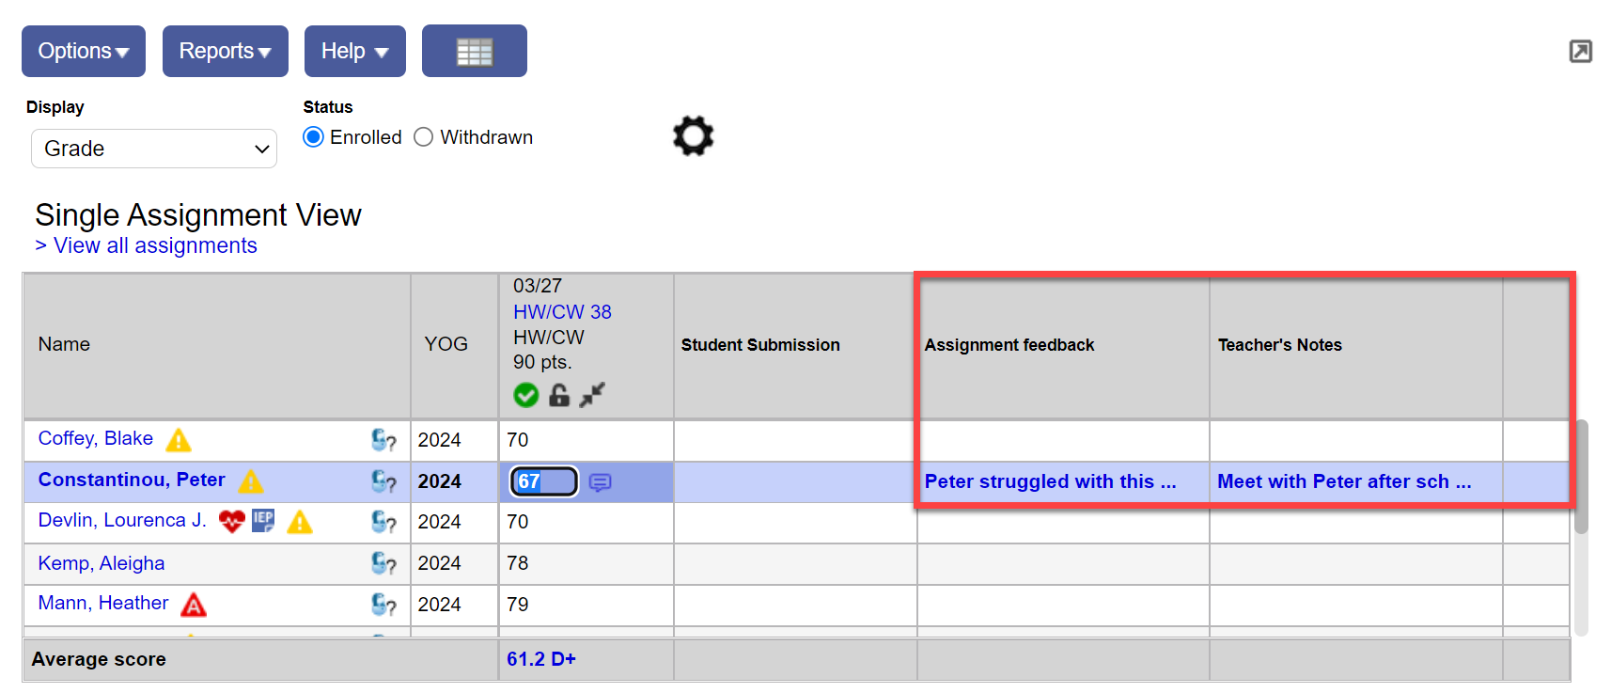Select the Enrolled status radio button

coord(314,137)
